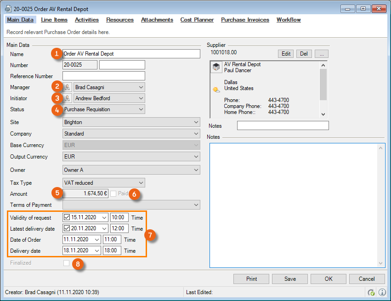Click the Reference Number input field
The height and width of the screenshot is (301, 391).
pos(104,76)
